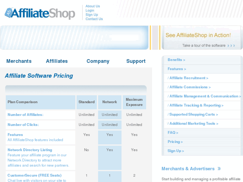The width and height of the screenshot is (243, 182).
Task: Click All AffiliateShop features included text
Action: point(35,140)
